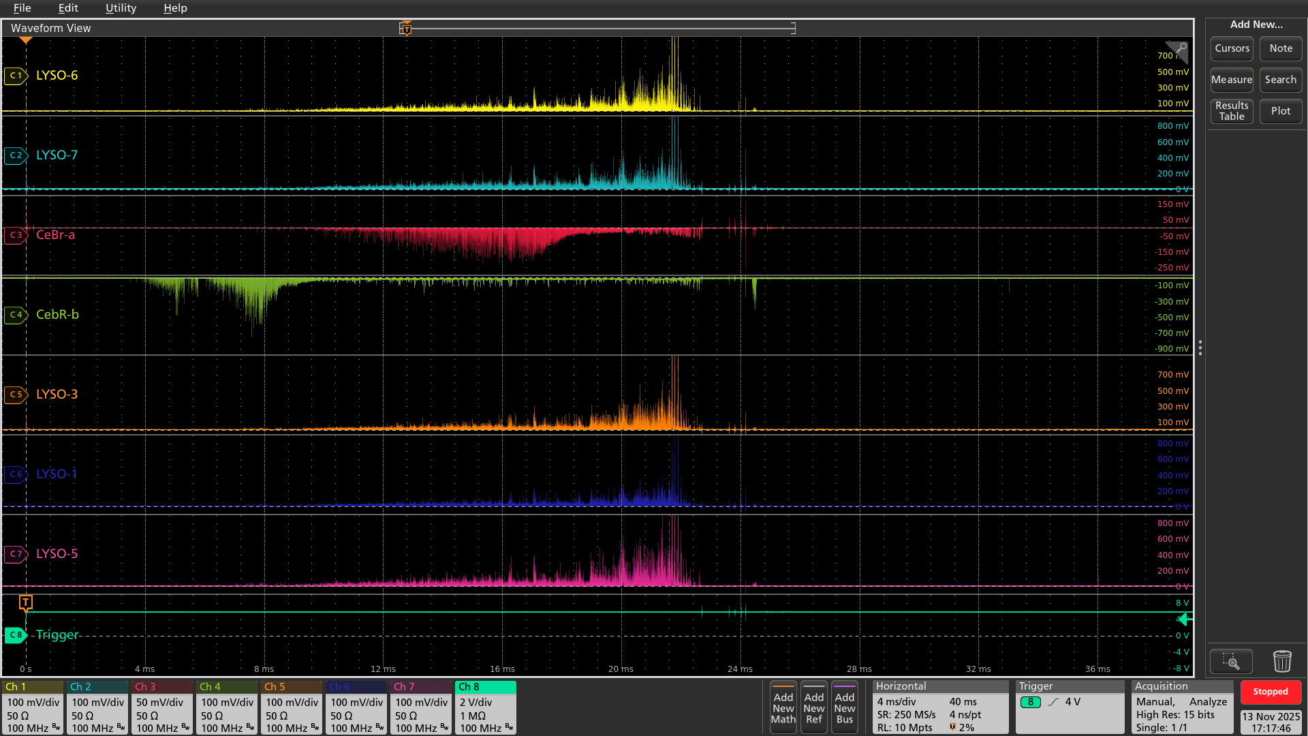The height and width of the screenshot is (736, 1308).
Task: Toggle the Ch 8 channel badge
Action: (x=485, y=707)
